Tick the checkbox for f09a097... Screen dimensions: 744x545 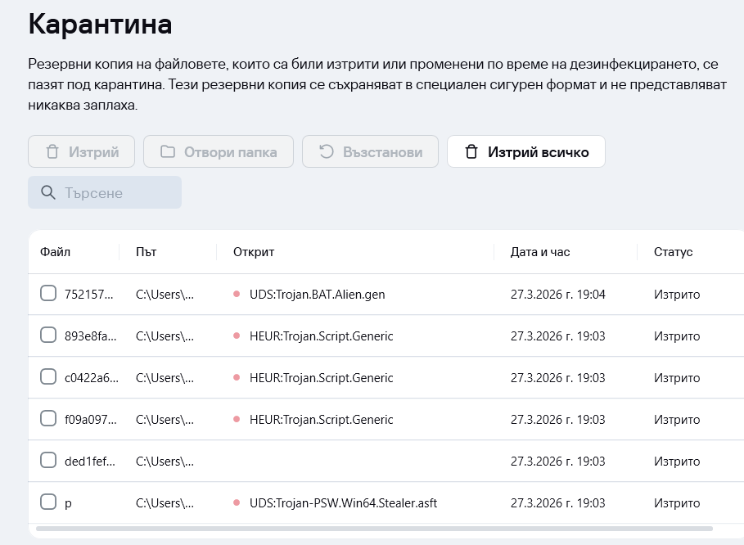coord(48,418)
